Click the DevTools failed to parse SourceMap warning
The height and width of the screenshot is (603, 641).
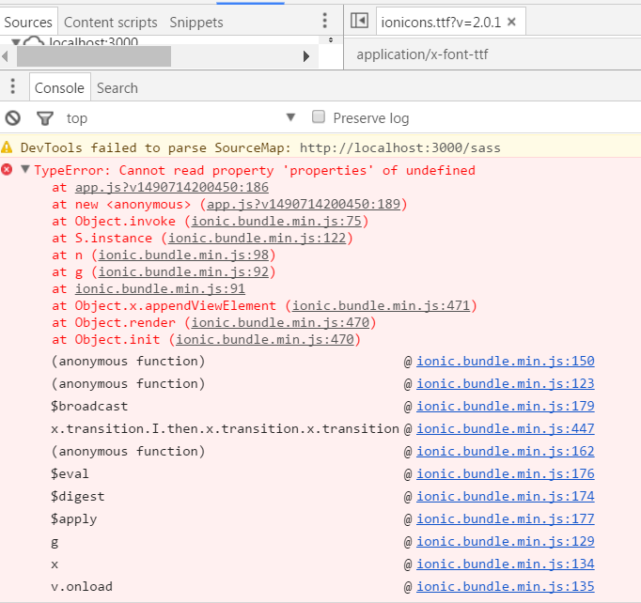(x=260, y=147)
